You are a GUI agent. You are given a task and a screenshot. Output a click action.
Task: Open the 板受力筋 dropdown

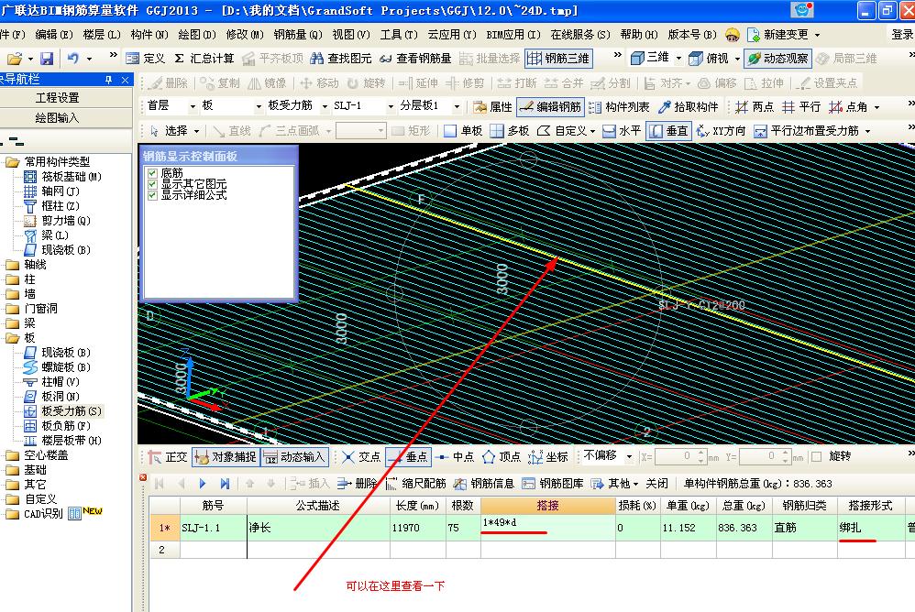[325, 106]
